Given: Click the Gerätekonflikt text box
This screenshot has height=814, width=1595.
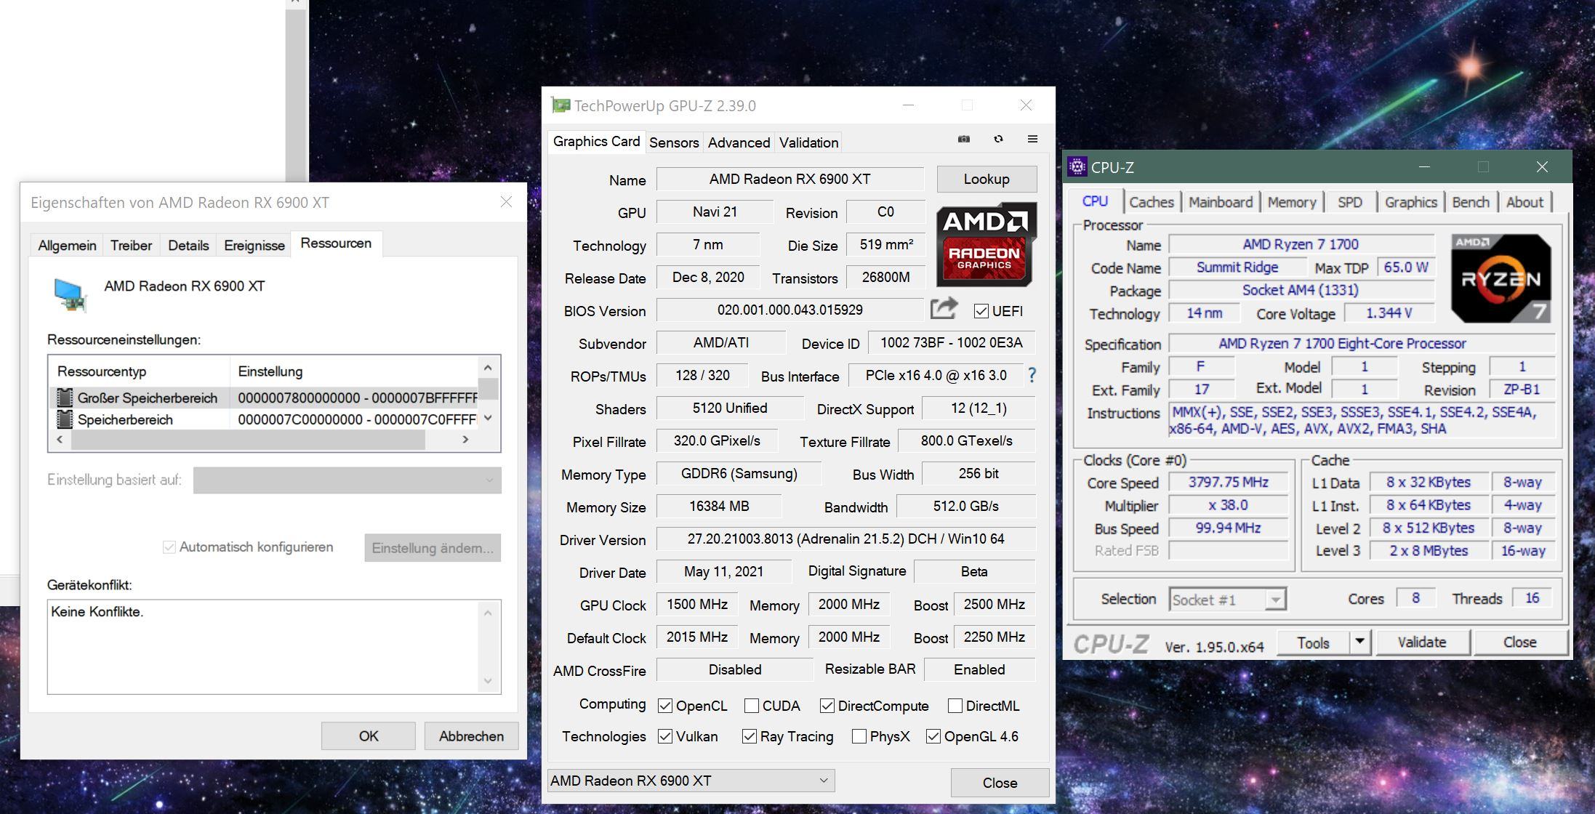Looking at the screenshot, I should 274,646.
